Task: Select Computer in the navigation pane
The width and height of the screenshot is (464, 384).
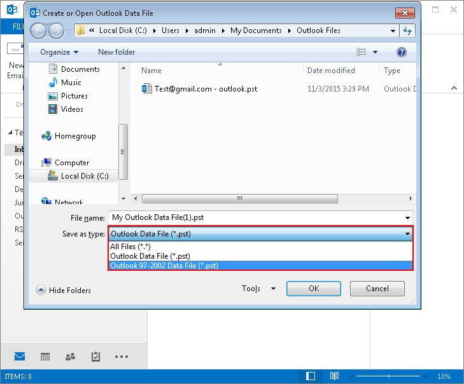Action: 66,163
